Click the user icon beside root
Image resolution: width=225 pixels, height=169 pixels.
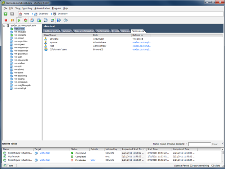[46, 46]
